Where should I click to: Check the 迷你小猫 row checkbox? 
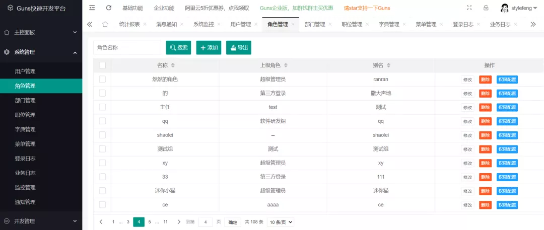point(102,190)
